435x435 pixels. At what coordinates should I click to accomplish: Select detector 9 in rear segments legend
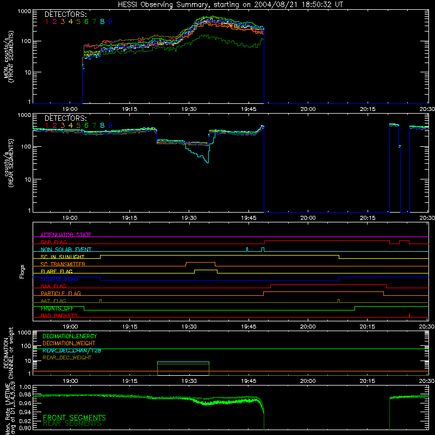point(110,126)
